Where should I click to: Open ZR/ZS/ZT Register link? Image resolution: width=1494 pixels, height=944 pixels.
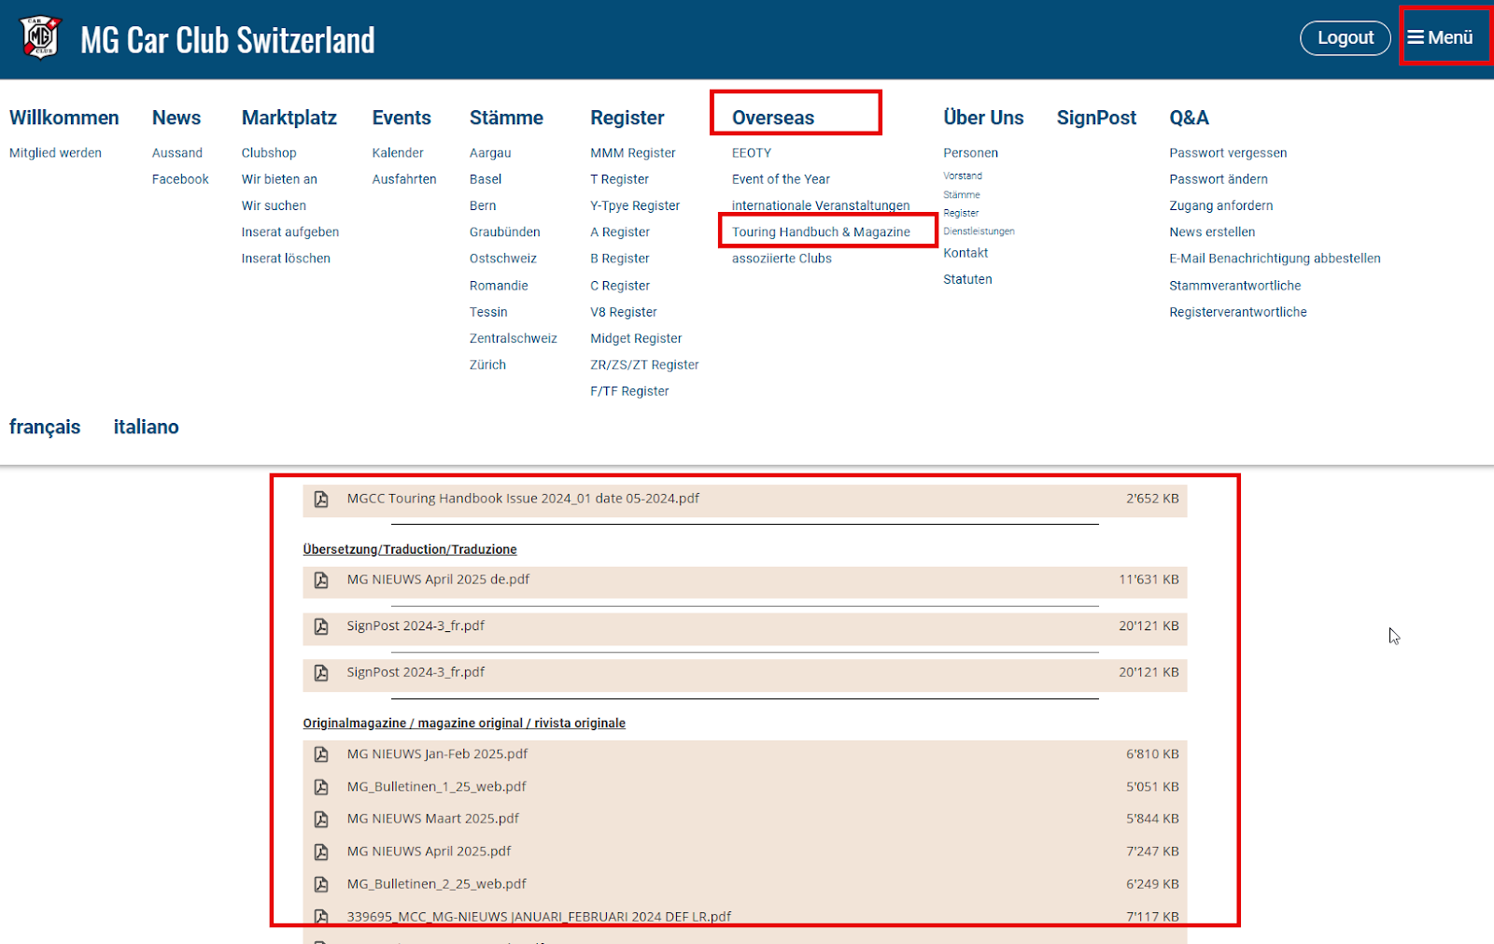click(x=644, y=365)
